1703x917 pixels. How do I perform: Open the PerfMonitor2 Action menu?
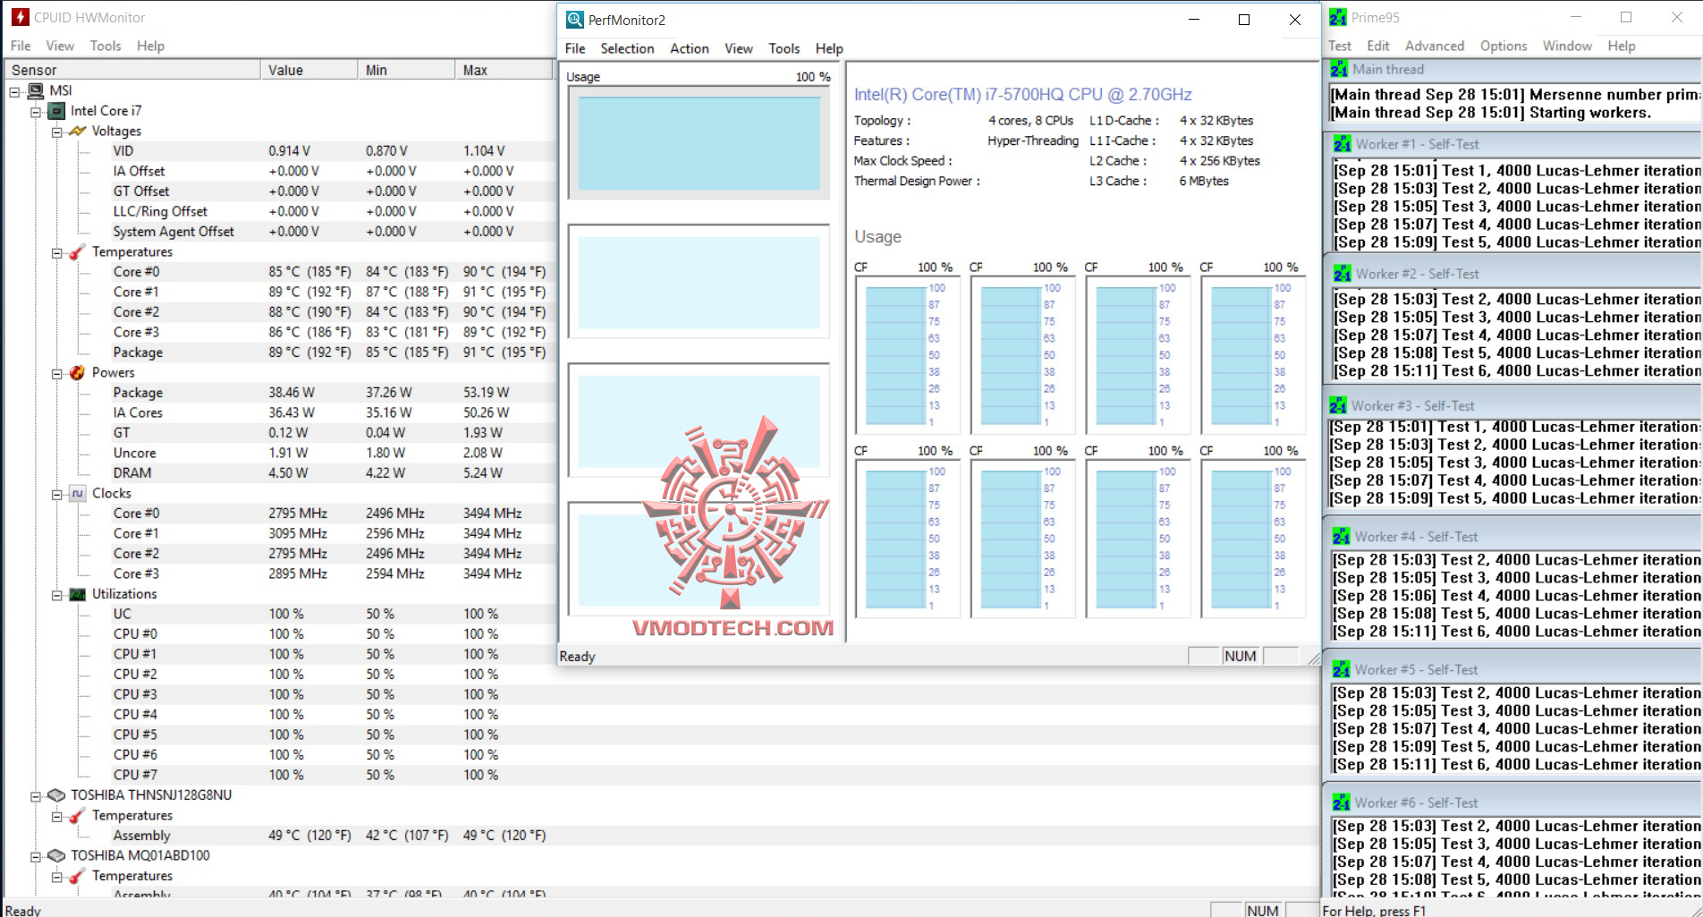(x=690, y=48)
